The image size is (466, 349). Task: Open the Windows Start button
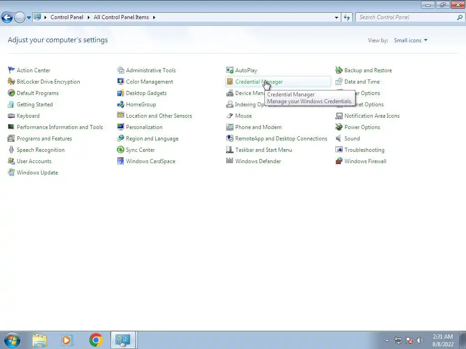pos(12,340)
